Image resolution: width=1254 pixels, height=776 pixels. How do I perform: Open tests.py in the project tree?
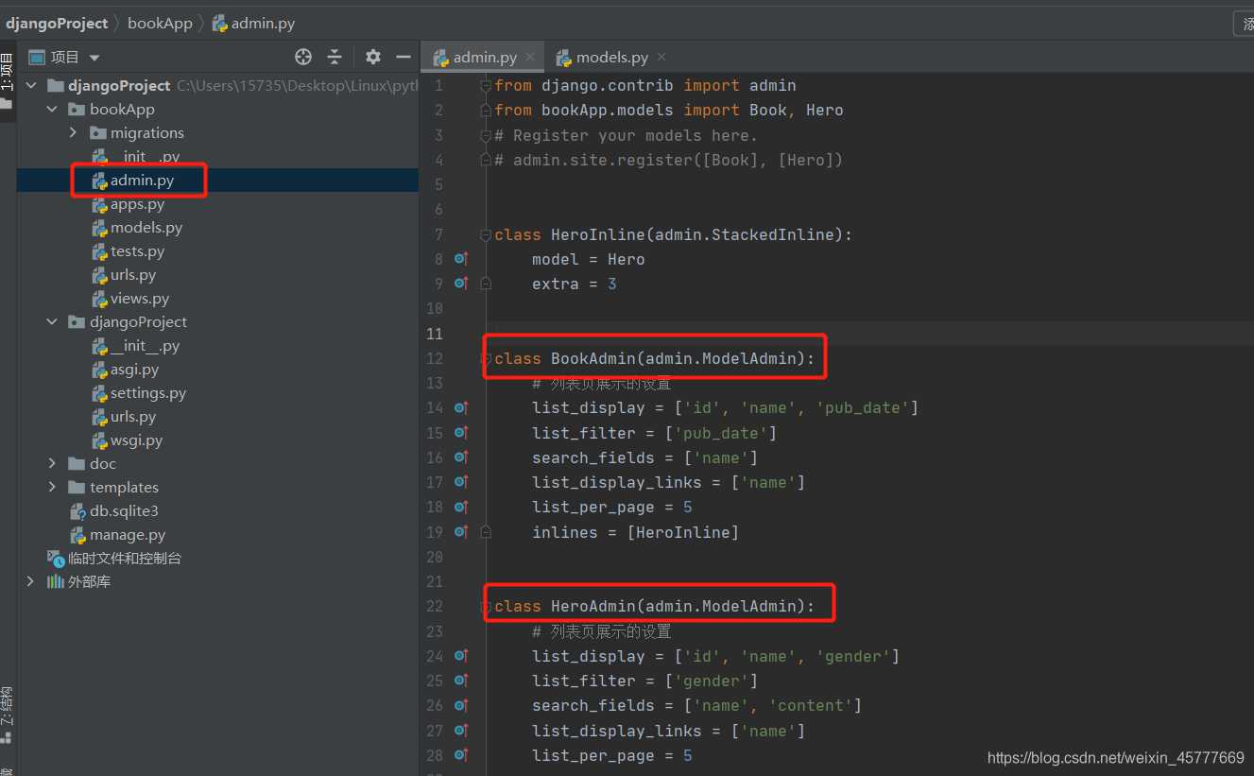point(137,250)
